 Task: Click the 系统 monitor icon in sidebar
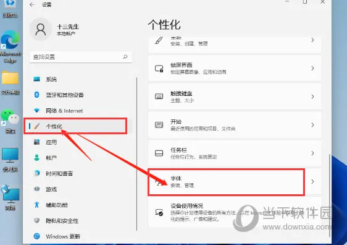point(36,79)
